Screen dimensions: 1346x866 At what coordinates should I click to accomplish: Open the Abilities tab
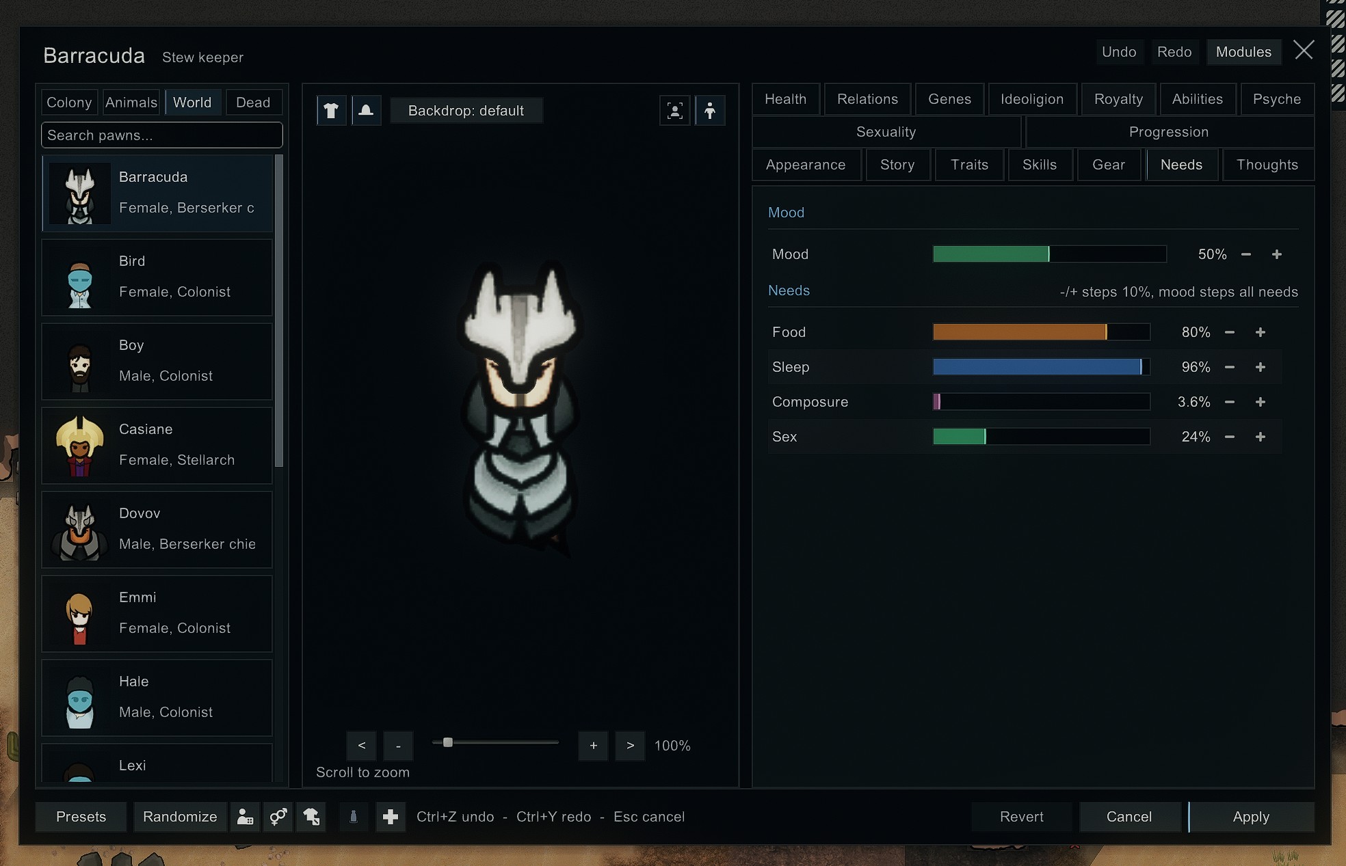click(x=1197, y=99)
